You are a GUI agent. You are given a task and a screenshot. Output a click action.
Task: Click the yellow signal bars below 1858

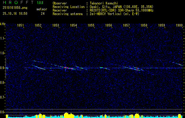(x=137, y=116)
